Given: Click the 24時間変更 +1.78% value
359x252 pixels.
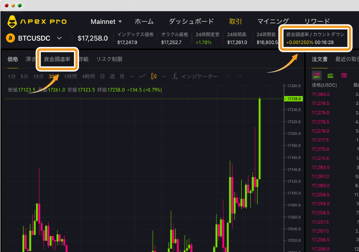Looking at the screenshot, I should tap(203, 43).
